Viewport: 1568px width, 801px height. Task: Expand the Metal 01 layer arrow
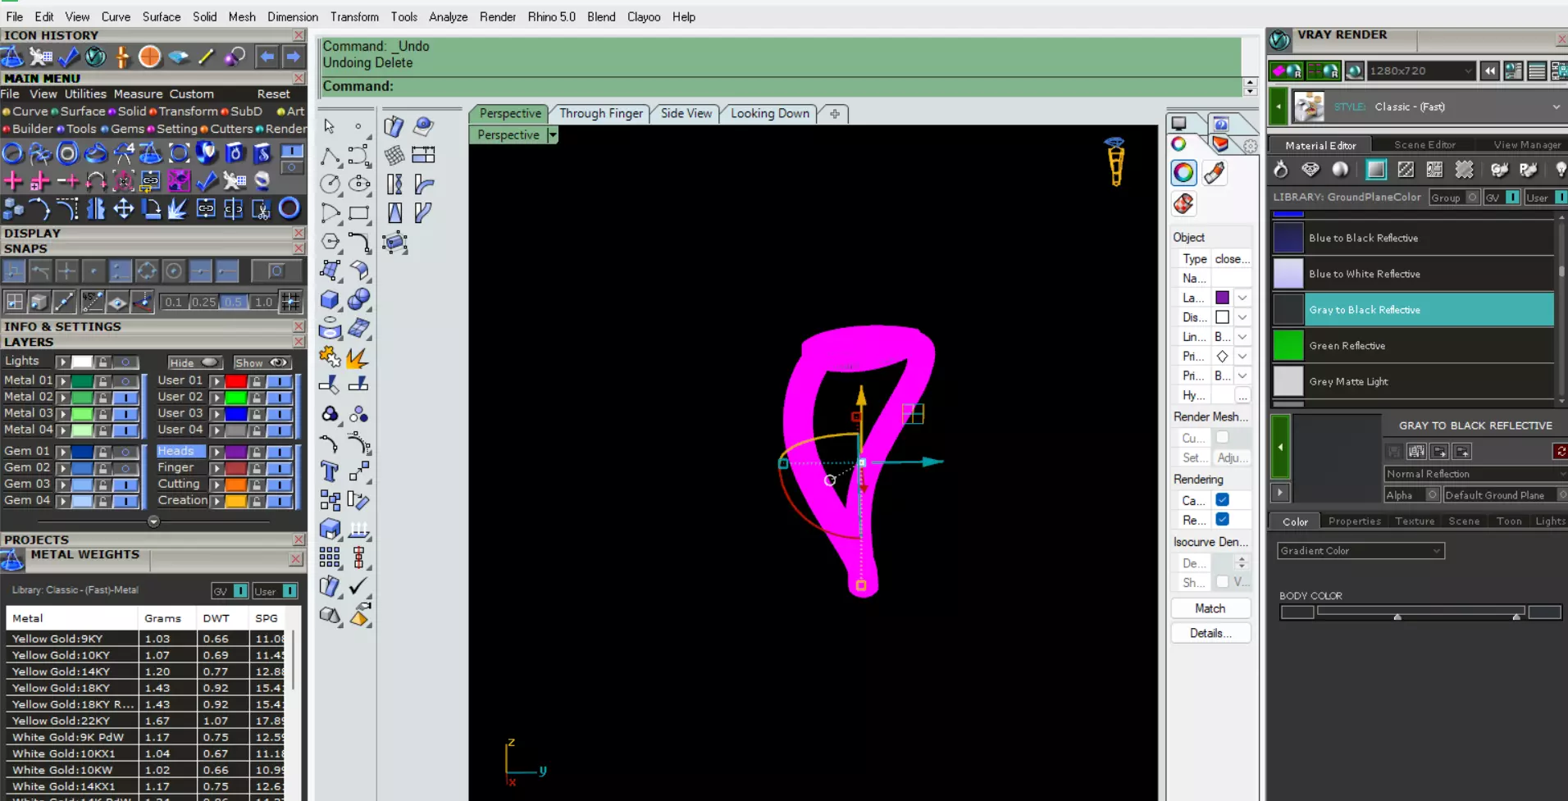(x=63, y=381)
